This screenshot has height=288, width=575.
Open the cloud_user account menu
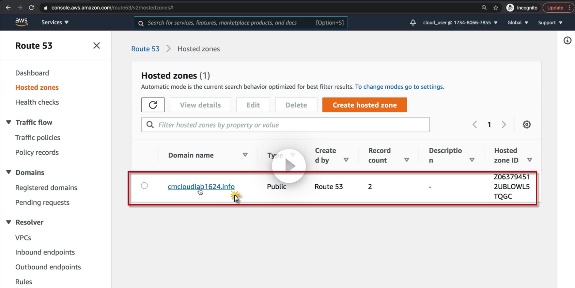460,23
